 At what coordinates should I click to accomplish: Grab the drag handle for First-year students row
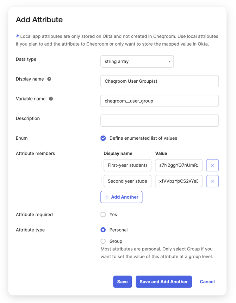point(101,165)
